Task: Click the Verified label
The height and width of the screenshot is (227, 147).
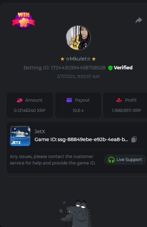Action: click(x=123, y=68)
